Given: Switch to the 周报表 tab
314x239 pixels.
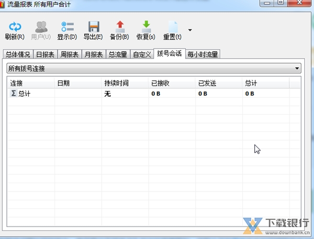Looking at the screenshot, I should [x=70, y=54].
